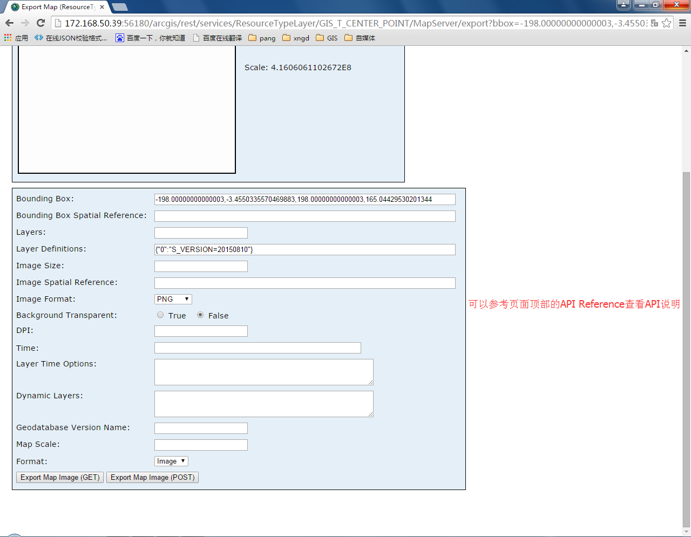Click the Layer Time Options text area
The height and width of the screenshot is (537, 691).
point(264,372)
